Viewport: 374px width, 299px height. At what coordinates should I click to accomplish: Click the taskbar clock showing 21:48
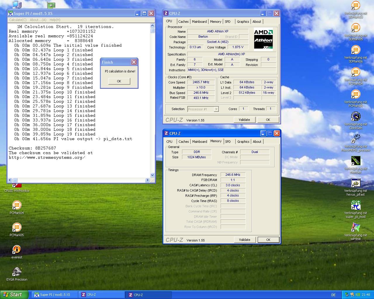coord(366,295)
